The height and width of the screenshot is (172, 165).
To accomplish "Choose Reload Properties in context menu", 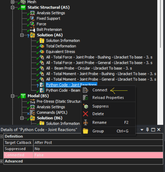I will click(x=108, y=98).
